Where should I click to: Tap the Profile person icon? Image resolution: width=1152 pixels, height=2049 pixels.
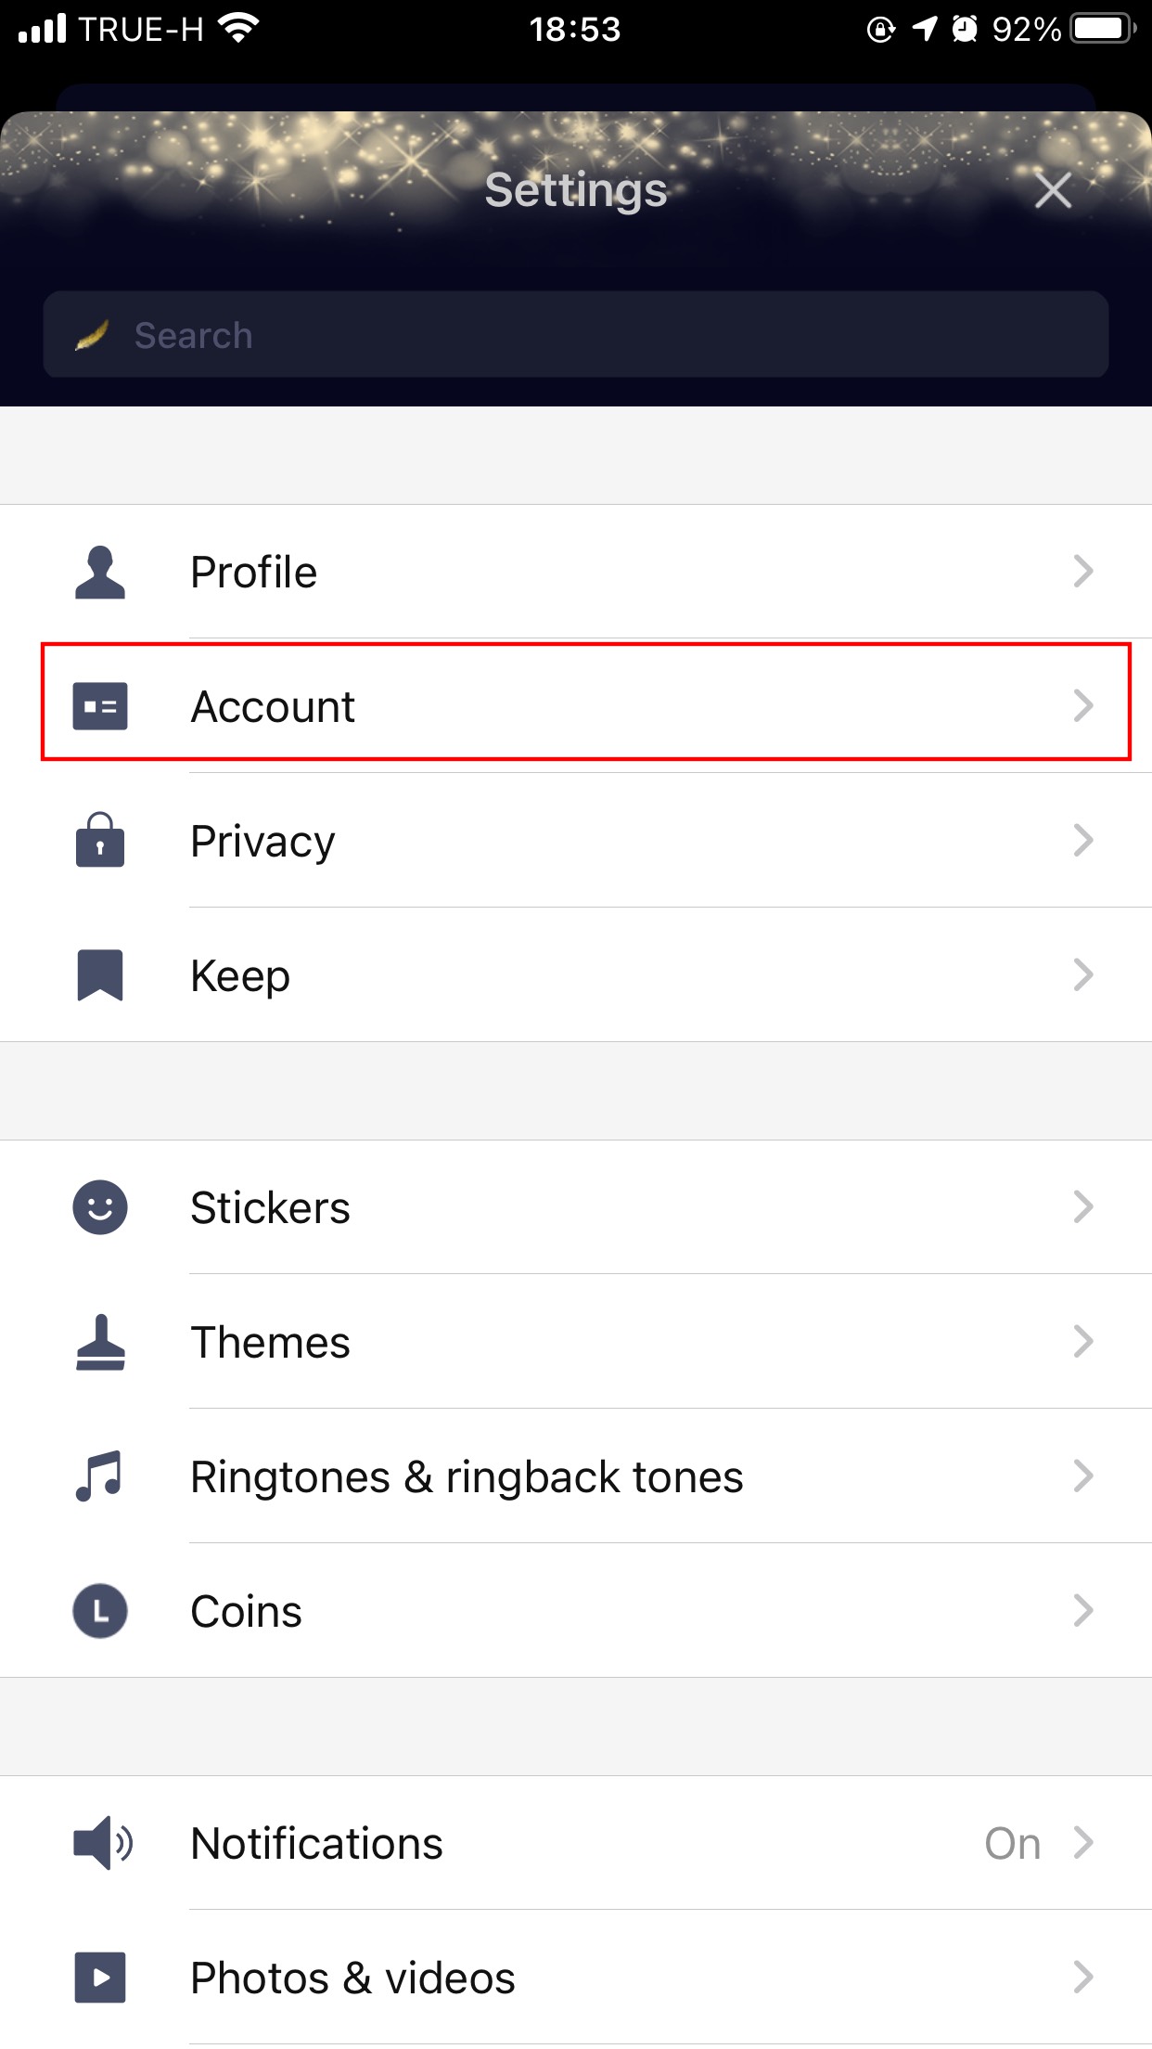coord(100,572)
